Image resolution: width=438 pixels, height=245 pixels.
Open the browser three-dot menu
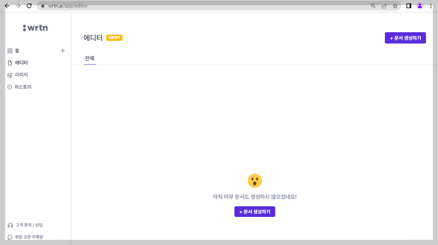point(431,6)
